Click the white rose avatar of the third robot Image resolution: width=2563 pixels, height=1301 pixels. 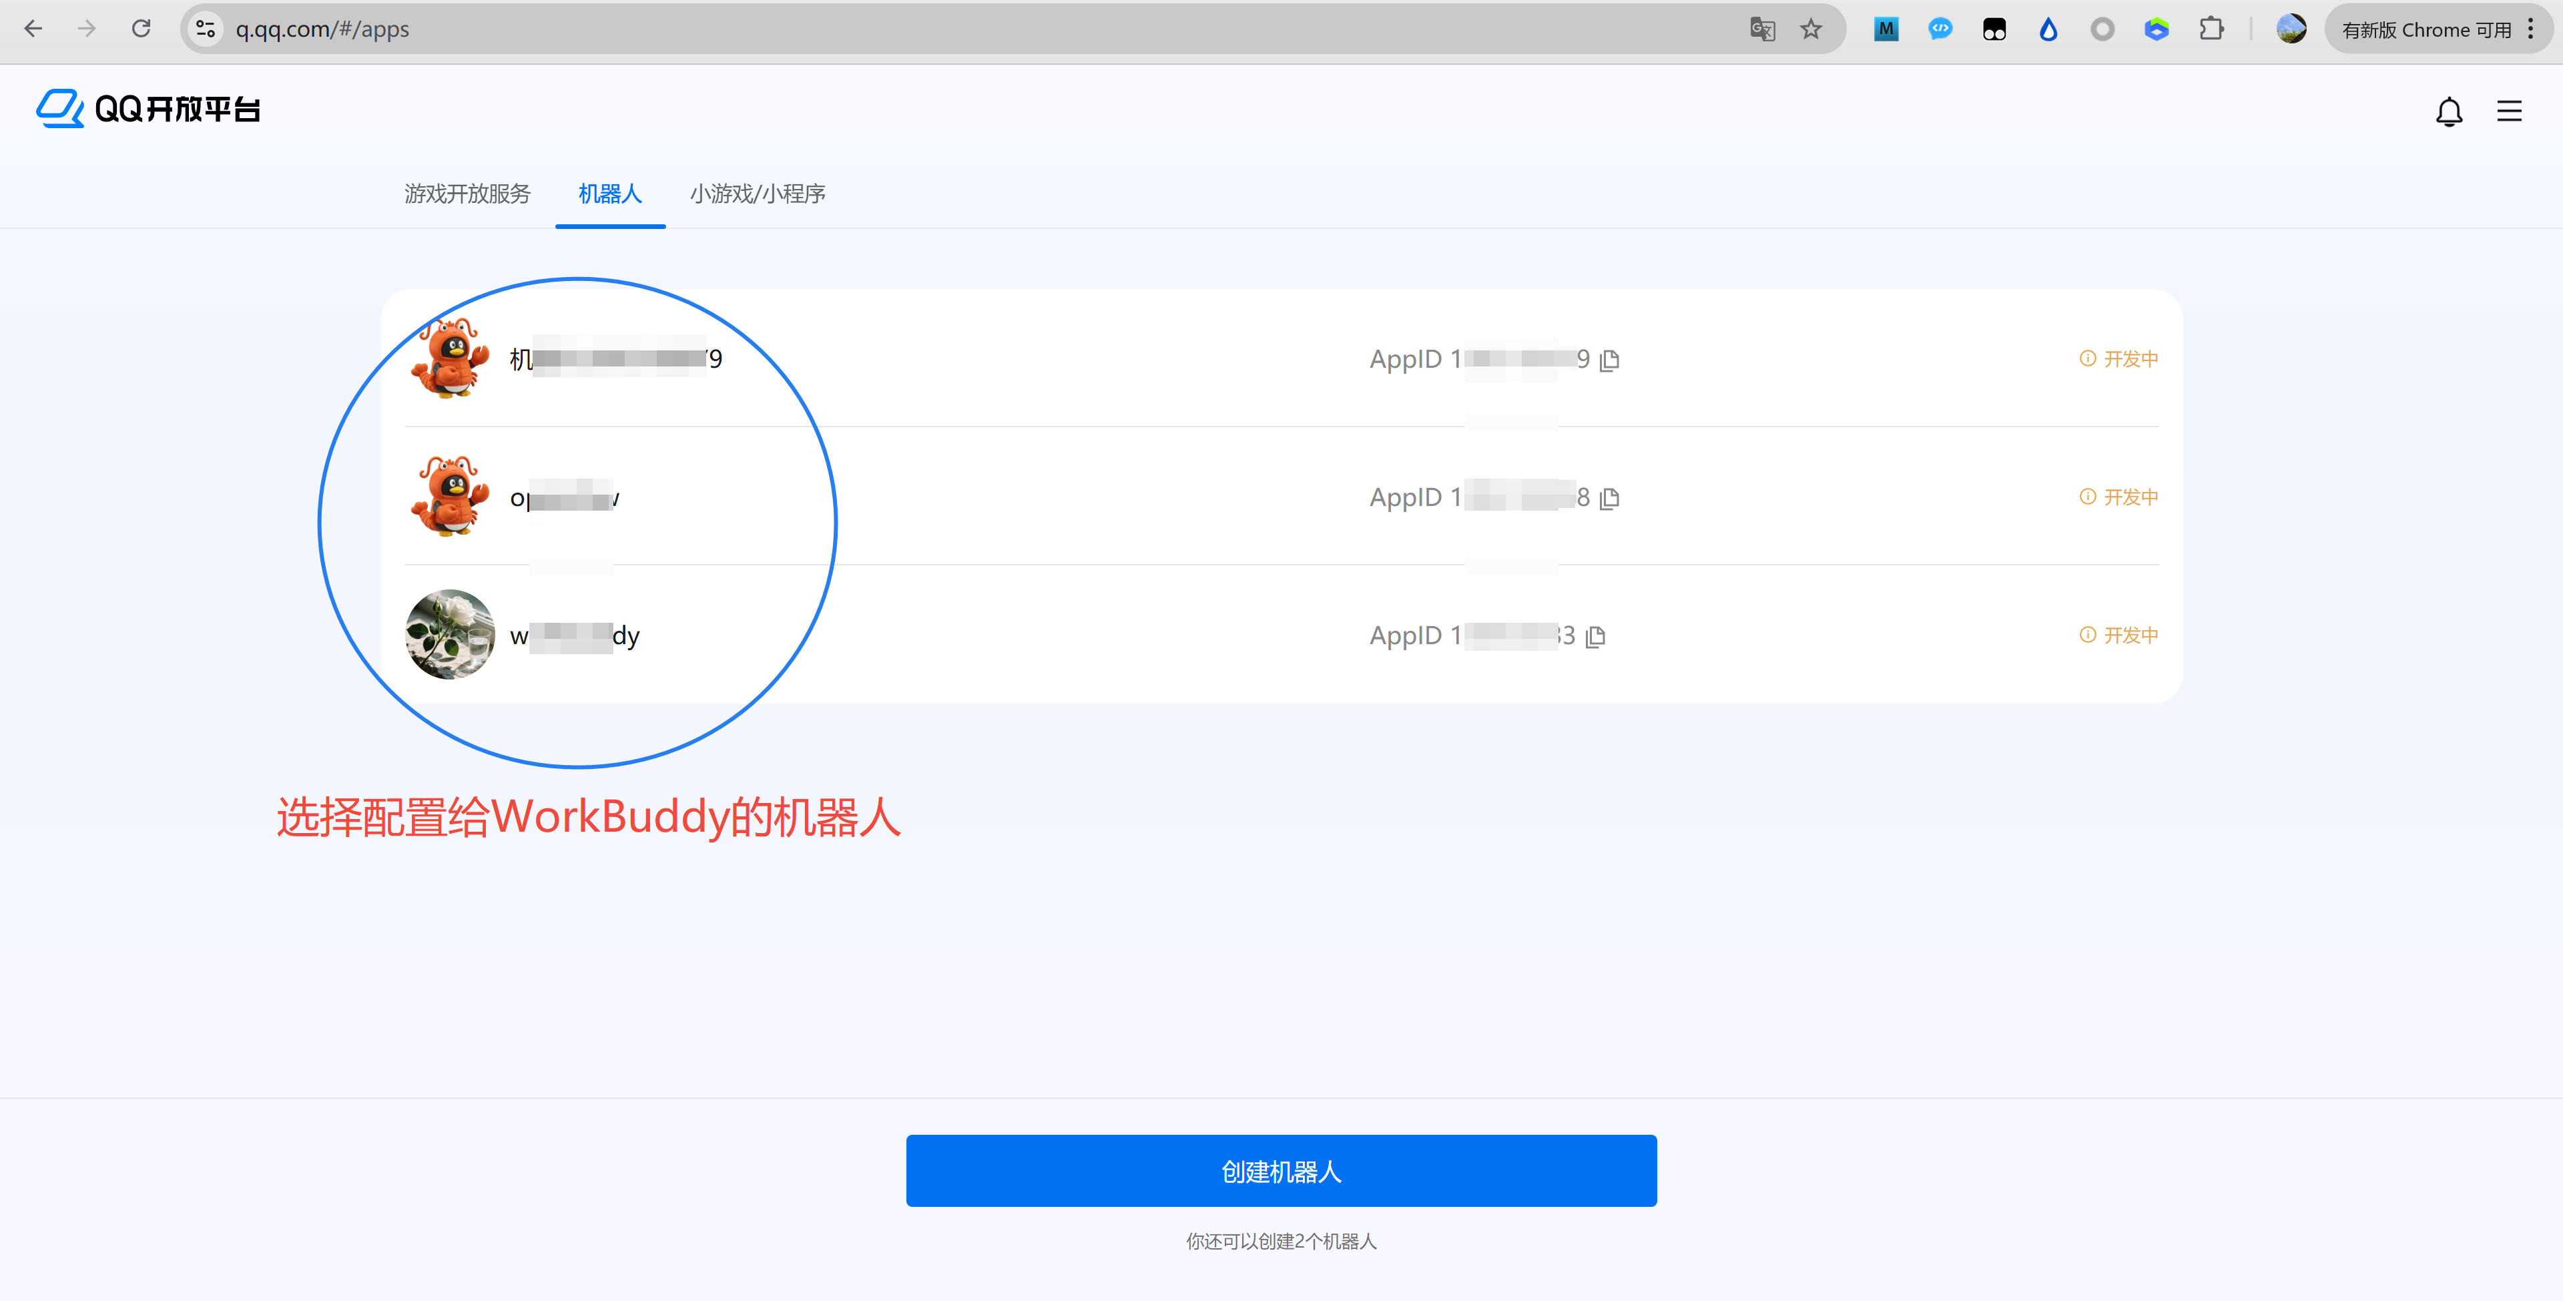point(451,635)
